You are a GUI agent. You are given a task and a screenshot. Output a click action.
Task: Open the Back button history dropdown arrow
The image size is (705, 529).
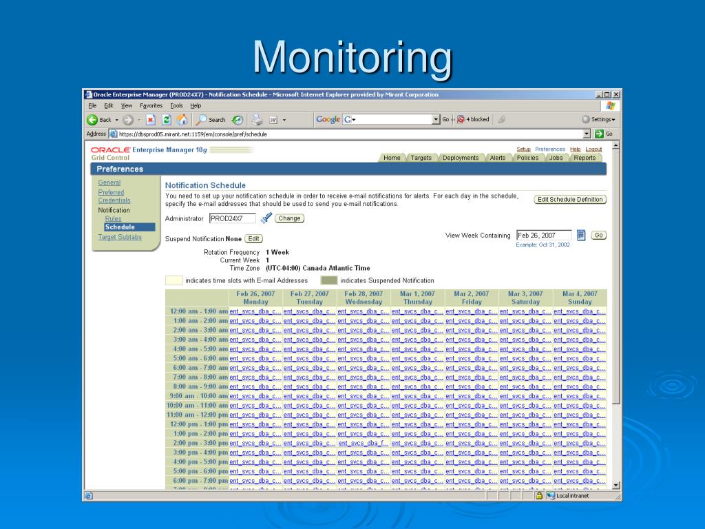(117, 120)
